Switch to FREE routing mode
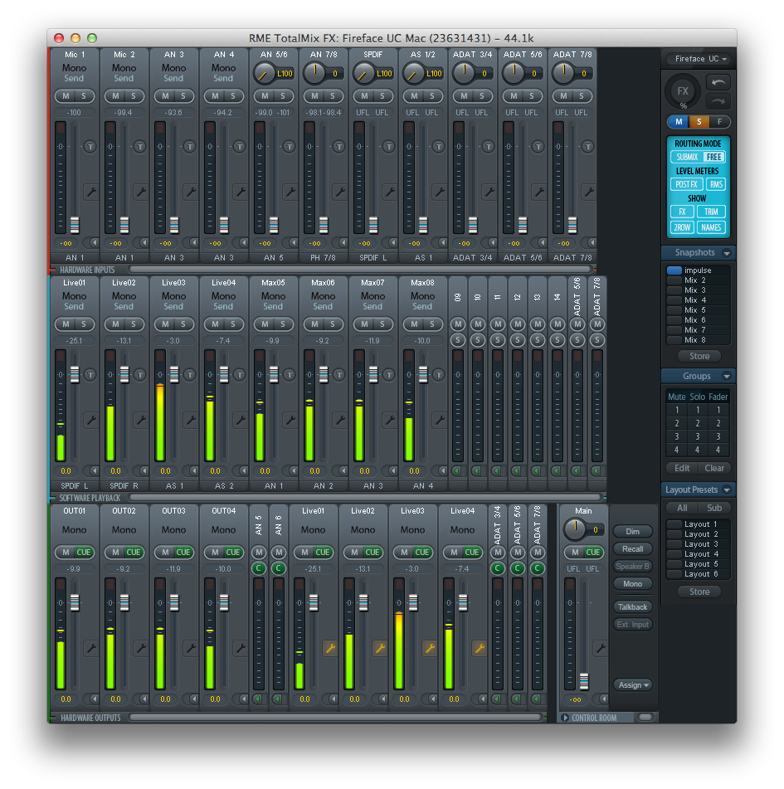This screenshot has height=789, width=784. (714, 157)
